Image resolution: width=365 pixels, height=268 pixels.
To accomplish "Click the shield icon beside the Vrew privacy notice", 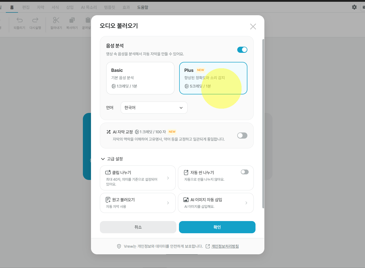I will click(119, 246).
